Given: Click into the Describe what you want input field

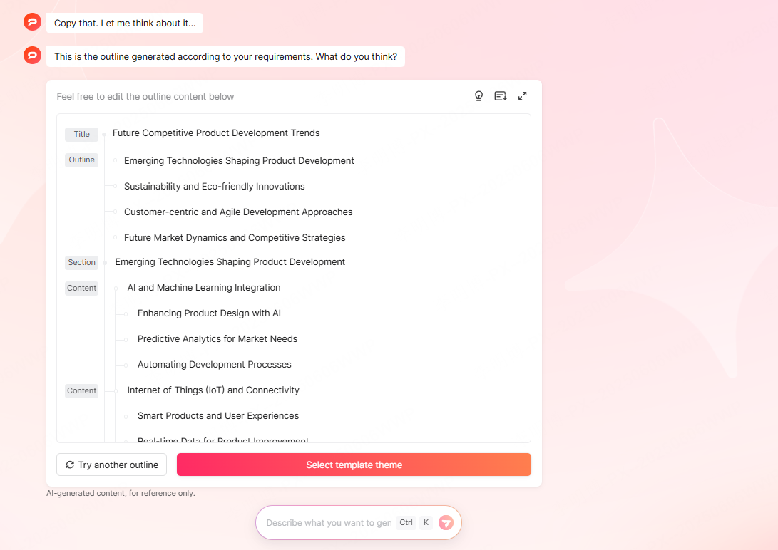Looking at the screenshot, I should (x=328, y=522).
